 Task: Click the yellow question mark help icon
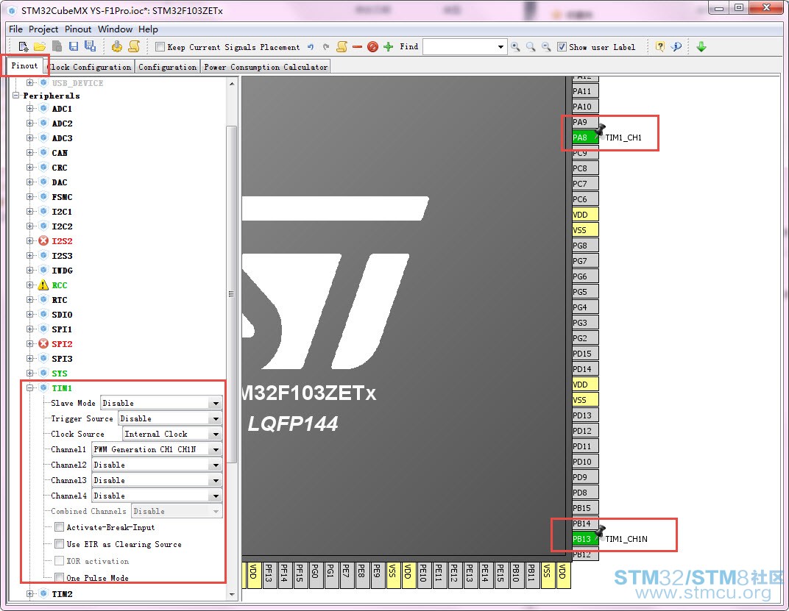[659, 47]
